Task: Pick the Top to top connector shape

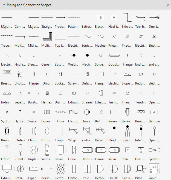Action: (60, 36)
